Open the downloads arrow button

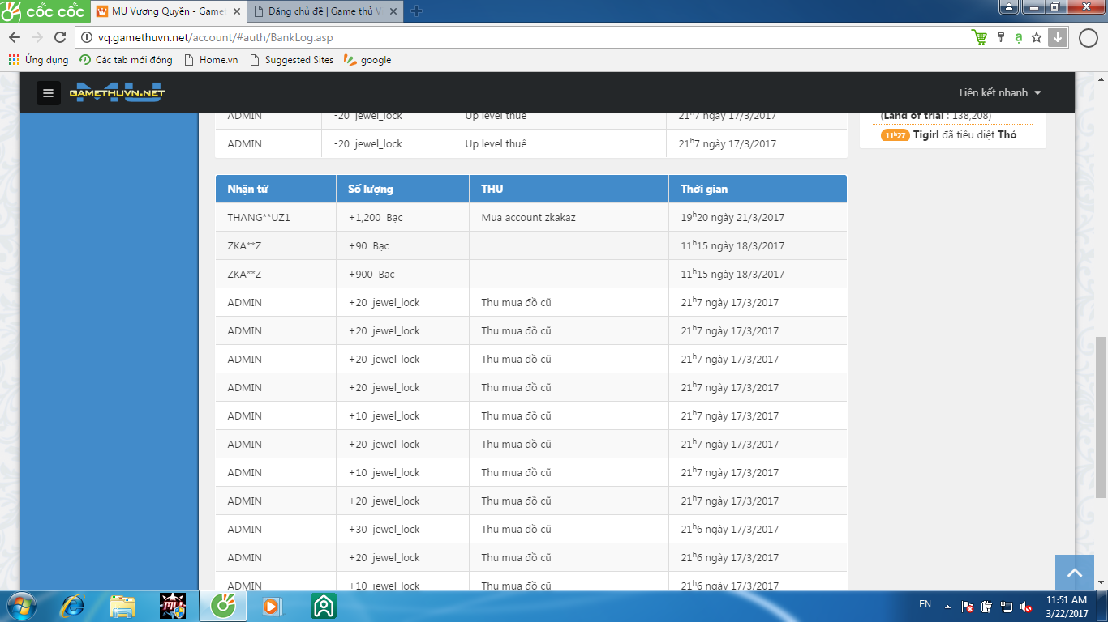tap(1057, 37)
